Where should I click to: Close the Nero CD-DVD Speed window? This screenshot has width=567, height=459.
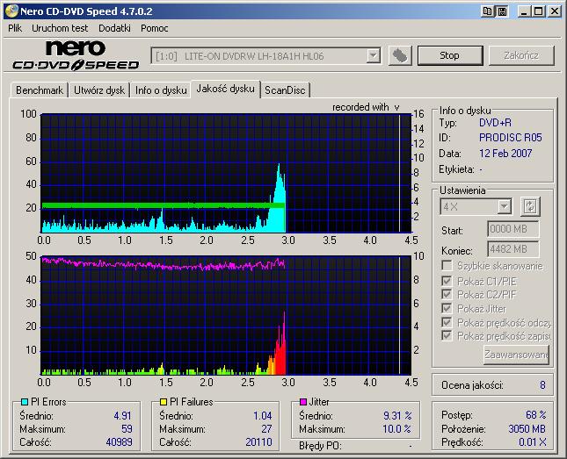pos(555,11)
